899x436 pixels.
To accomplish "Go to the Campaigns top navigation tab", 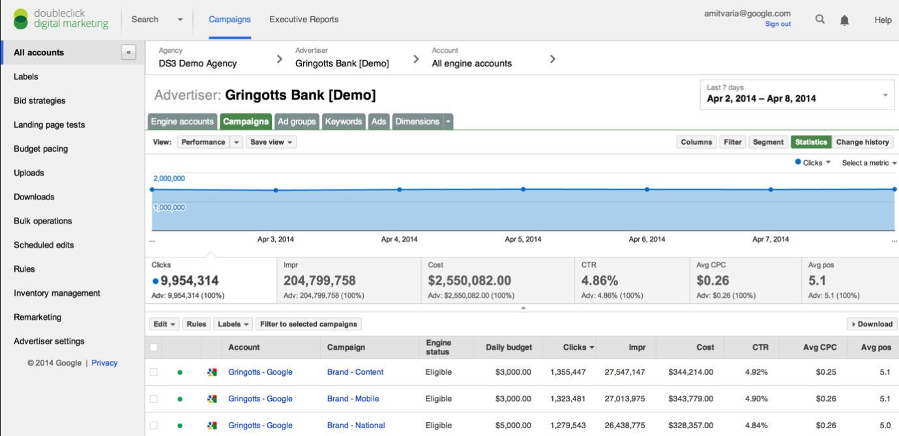I will tap(229, 20).
